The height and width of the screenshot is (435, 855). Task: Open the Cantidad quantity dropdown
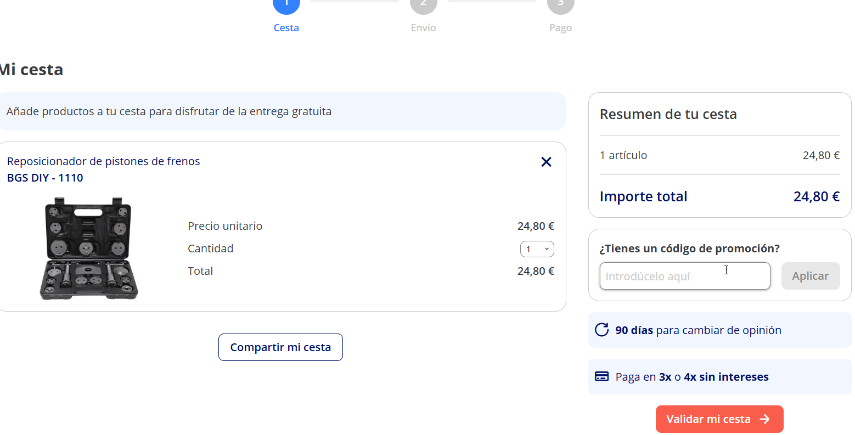pyautogui.click(x=537, y=249)
